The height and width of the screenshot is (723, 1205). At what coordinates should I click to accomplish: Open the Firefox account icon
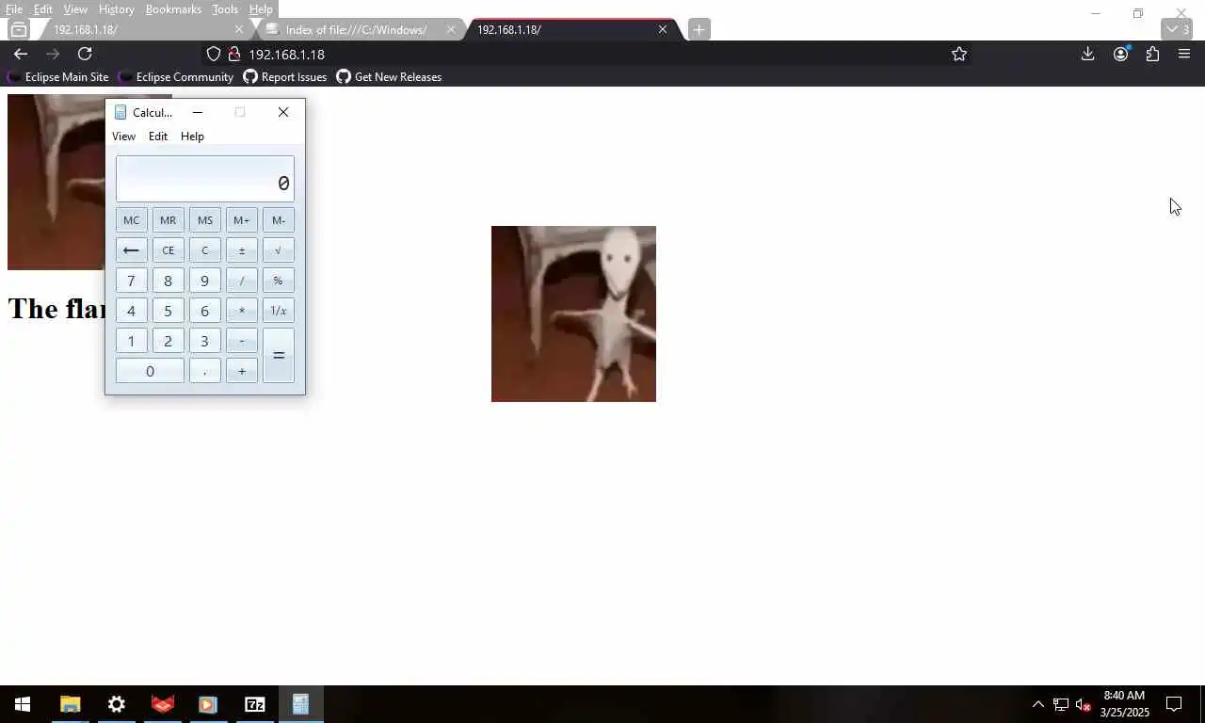(1120, 54)
